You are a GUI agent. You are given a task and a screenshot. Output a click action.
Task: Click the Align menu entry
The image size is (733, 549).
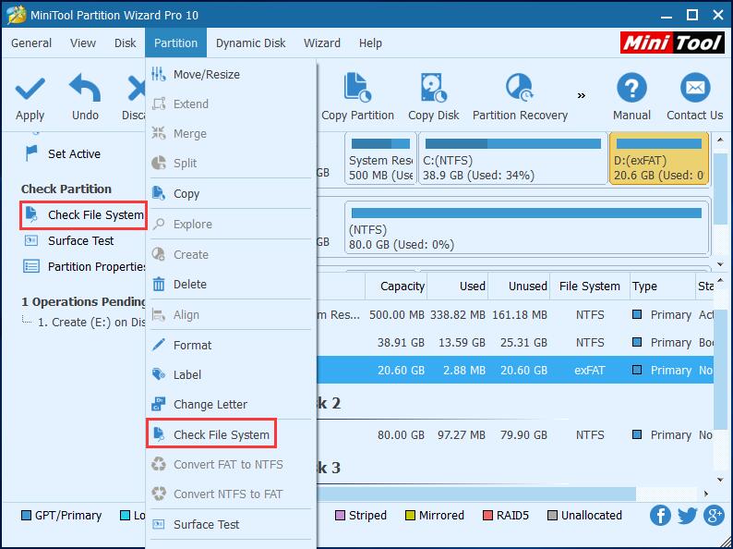point(186,315)
